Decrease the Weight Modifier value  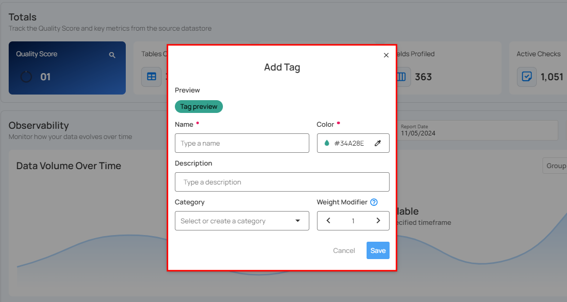tap(328, 220)
